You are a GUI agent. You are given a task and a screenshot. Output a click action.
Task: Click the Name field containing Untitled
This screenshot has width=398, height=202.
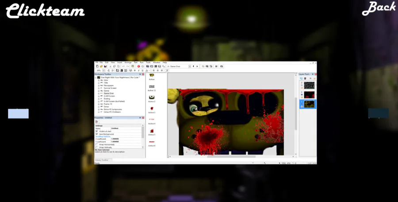point(126,128)
